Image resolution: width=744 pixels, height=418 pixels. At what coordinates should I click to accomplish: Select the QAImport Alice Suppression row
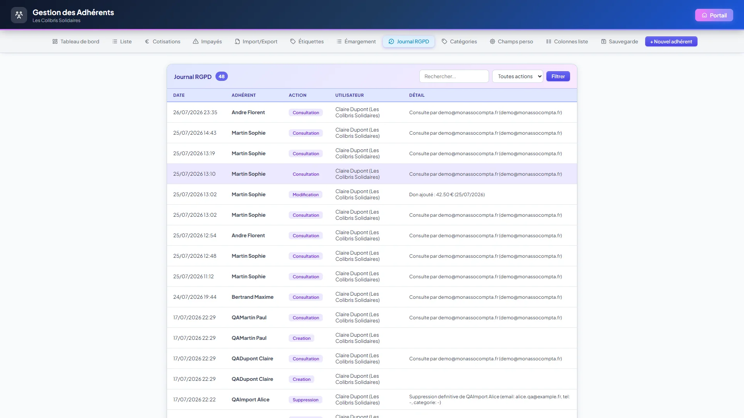point(372,399)
